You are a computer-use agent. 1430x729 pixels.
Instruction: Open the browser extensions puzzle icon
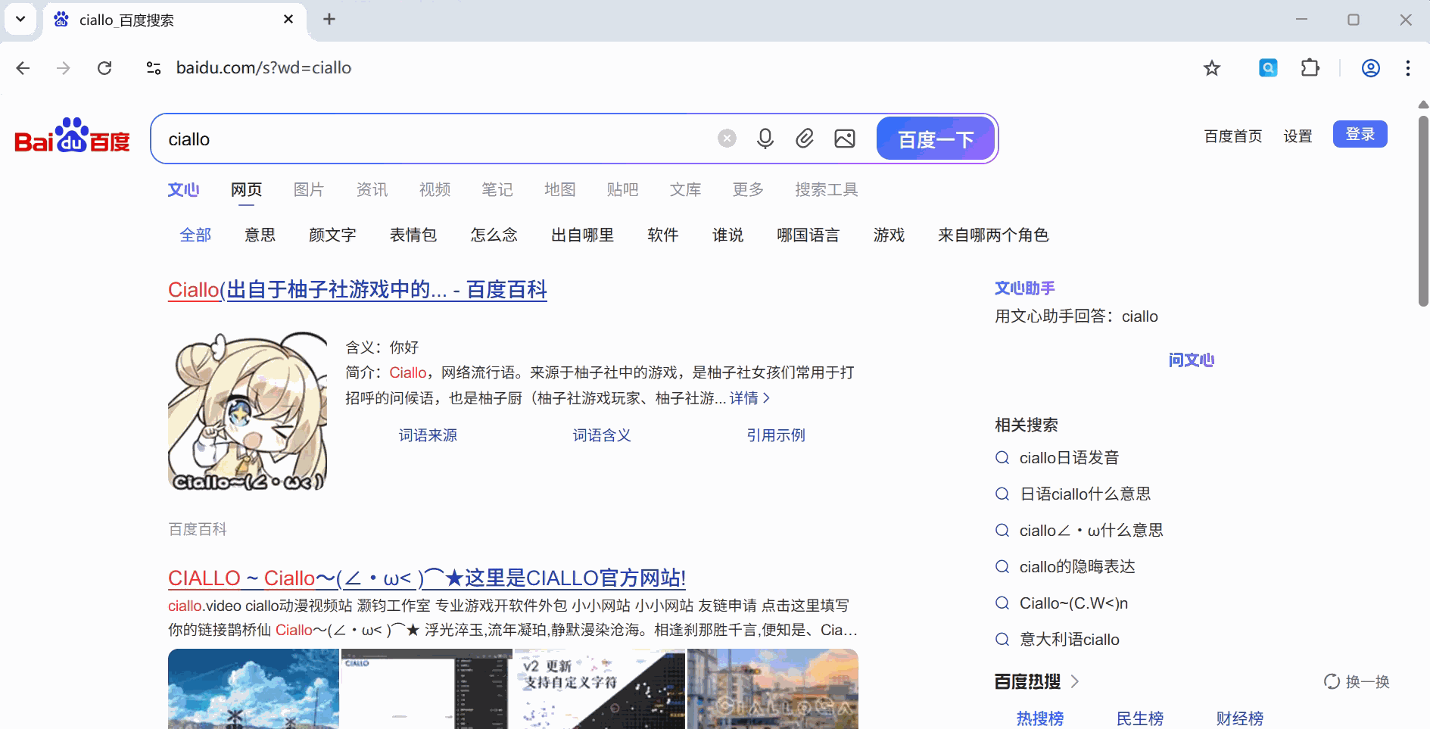click(1310, 67)
